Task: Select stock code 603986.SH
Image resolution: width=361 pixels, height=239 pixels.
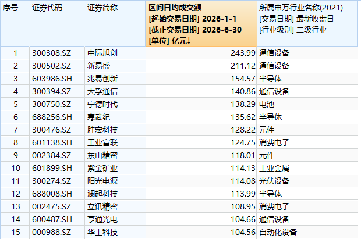Action: (x=52, y=79)
